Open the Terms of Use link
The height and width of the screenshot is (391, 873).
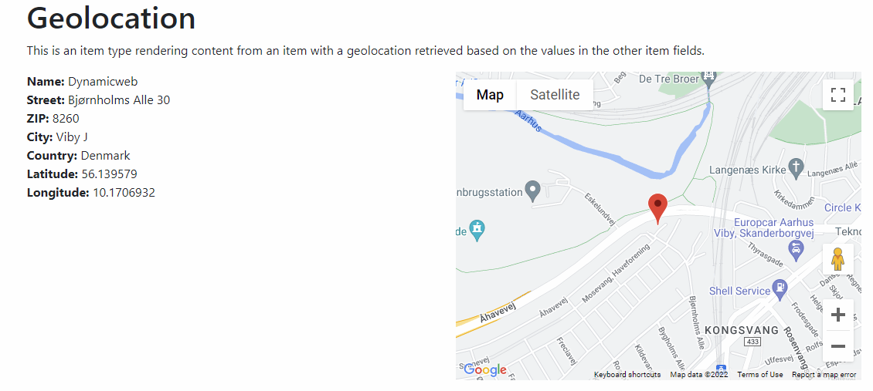[760, 375]
